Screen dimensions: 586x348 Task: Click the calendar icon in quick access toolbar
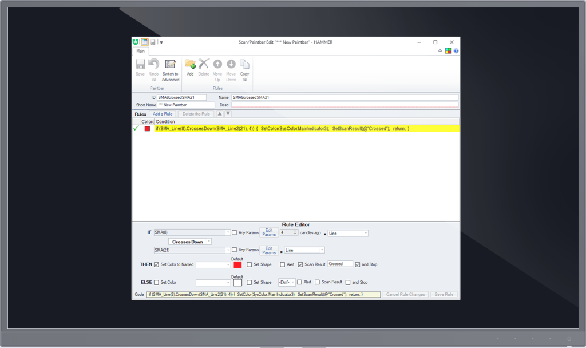(x=144, y=42)
